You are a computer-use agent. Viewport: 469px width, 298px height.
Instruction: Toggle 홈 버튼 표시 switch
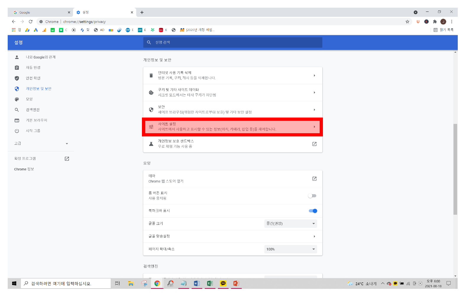pos(312,196)
